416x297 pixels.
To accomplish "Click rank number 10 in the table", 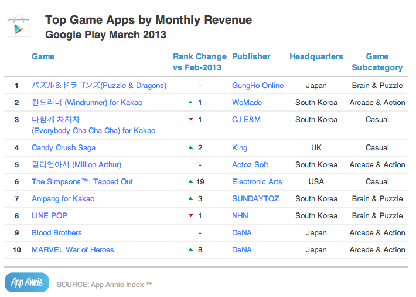I will pyautogui.click(x=17, y=249).
